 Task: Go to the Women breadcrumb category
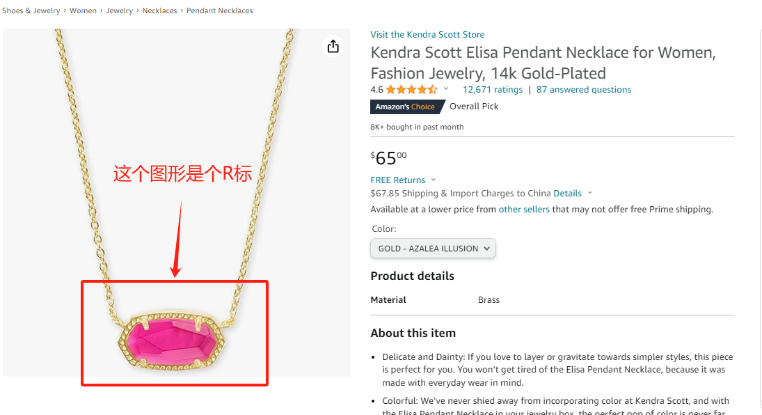(x=83, y=11)
